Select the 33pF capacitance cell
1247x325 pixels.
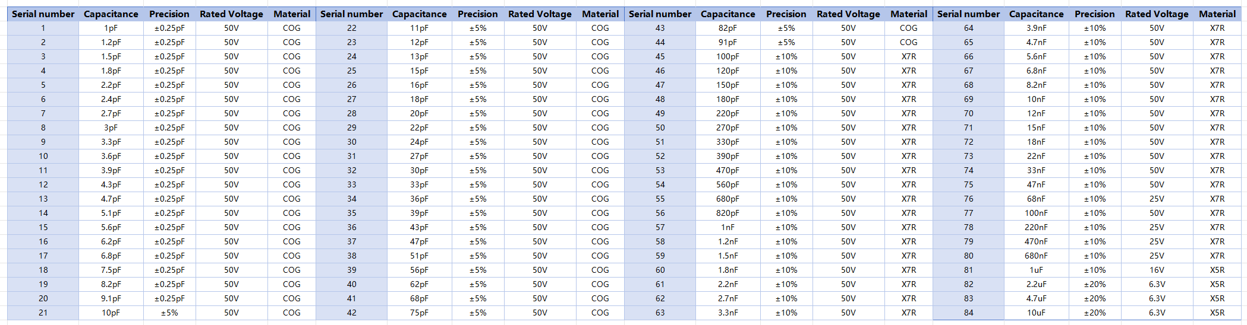419,184
